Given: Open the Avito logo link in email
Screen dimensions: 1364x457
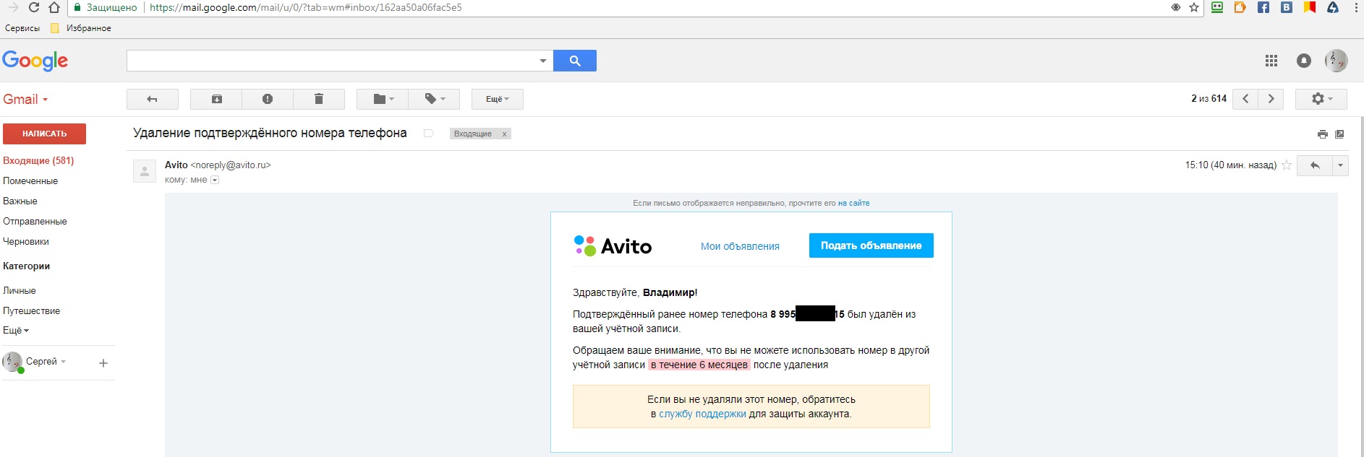Looking at the screenshot, I should (x=613, y=246).
